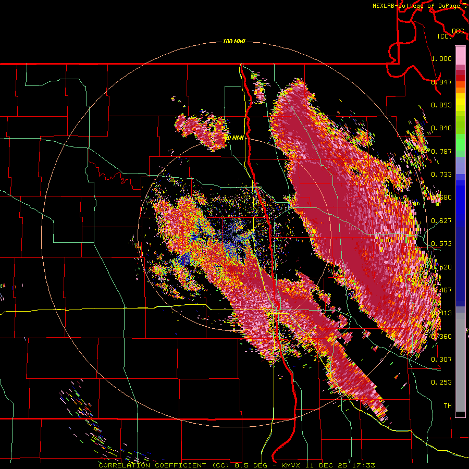Screen dimensions: 469x469
Task: Click the bright green segment of color bar
Action: point(460,142)
